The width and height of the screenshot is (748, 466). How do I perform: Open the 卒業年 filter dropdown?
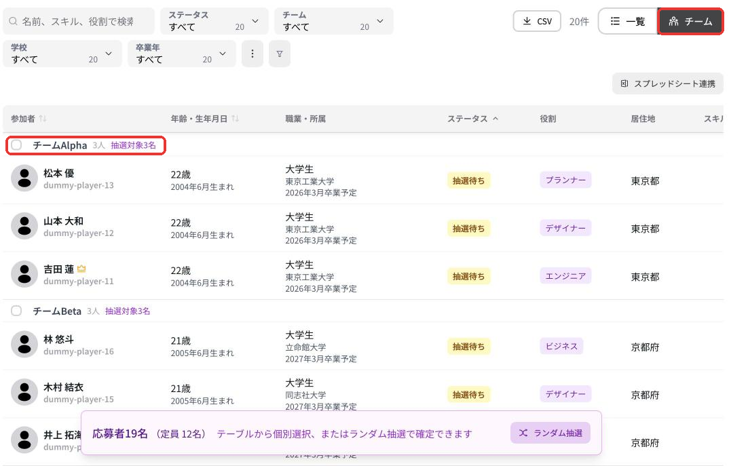(182, 54)
